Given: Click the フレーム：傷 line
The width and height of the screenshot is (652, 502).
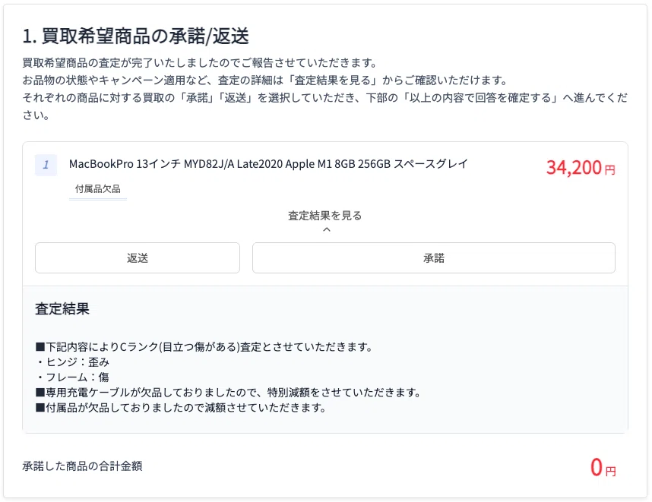Looking at the screenshot, I should click(72, 377).
